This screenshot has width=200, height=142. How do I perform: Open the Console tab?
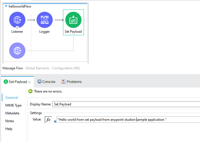click(x=46, y=82)
